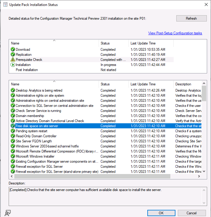This screenshot has height=217, width=211.
Task: Click the Completed with ... status cell
Action: pos(113,59)
